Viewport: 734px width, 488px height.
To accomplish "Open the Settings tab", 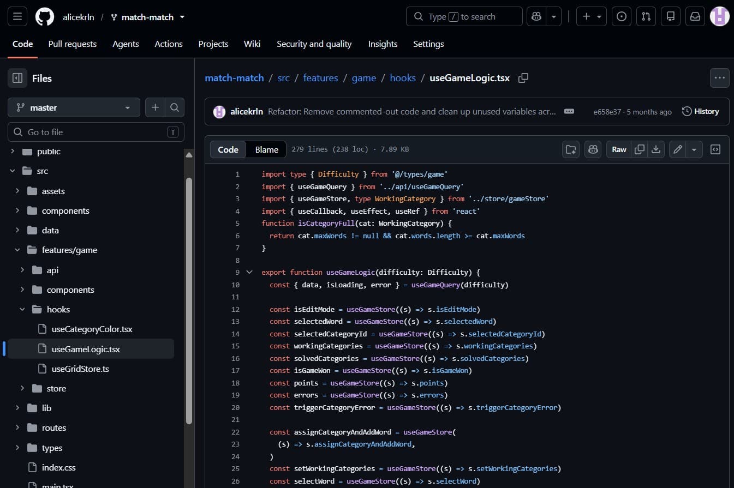I will pyautogui.click(x=428, y=44).
